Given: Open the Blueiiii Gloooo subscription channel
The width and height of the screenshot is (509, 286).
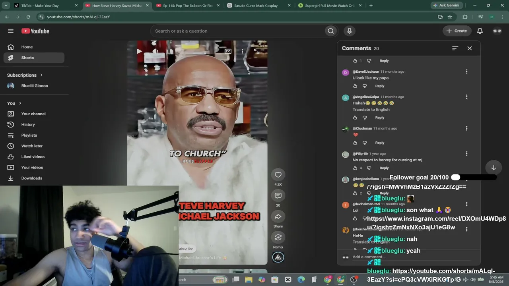Looking at the screenshot, I should [x=34, y=86].
